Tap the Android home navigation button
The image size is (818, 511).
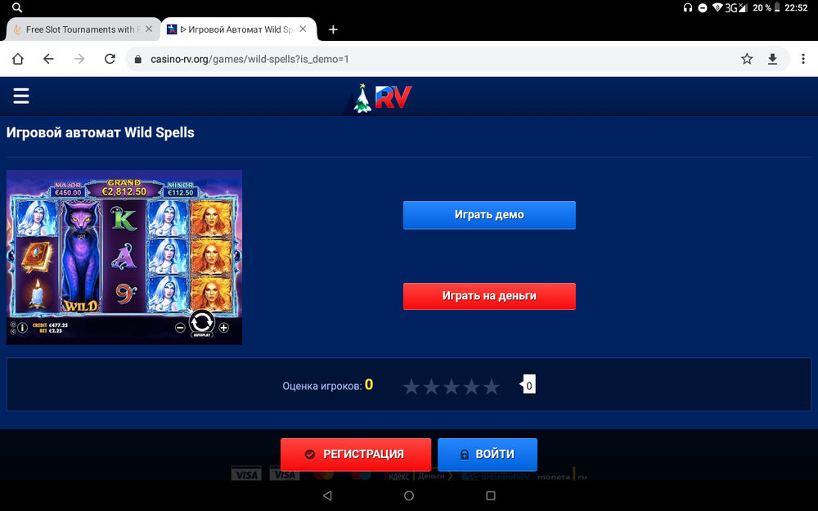pos(409,495)
